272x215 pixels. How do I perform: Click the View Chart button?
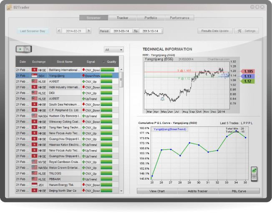click(x=157, y=191)
